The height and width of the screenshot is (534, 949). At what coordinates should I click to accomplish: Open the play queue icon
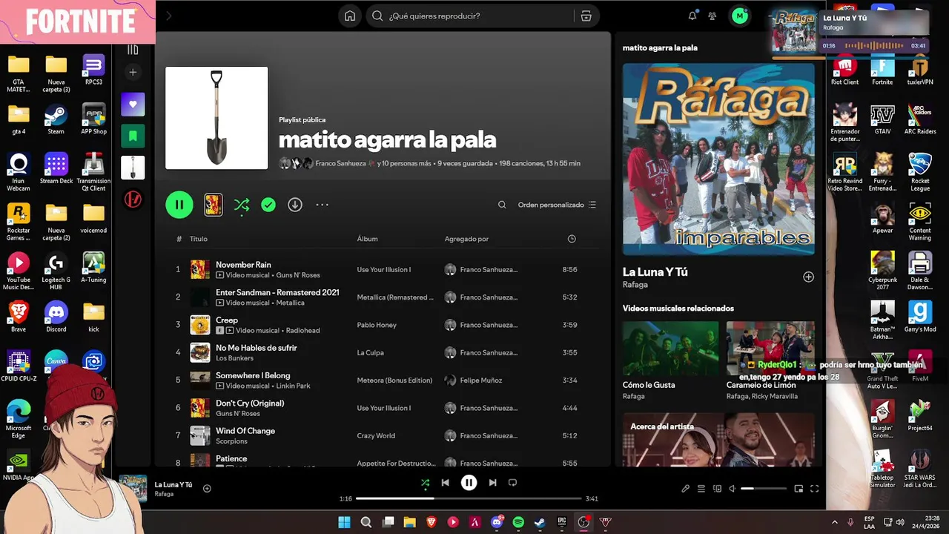(701, 489)
